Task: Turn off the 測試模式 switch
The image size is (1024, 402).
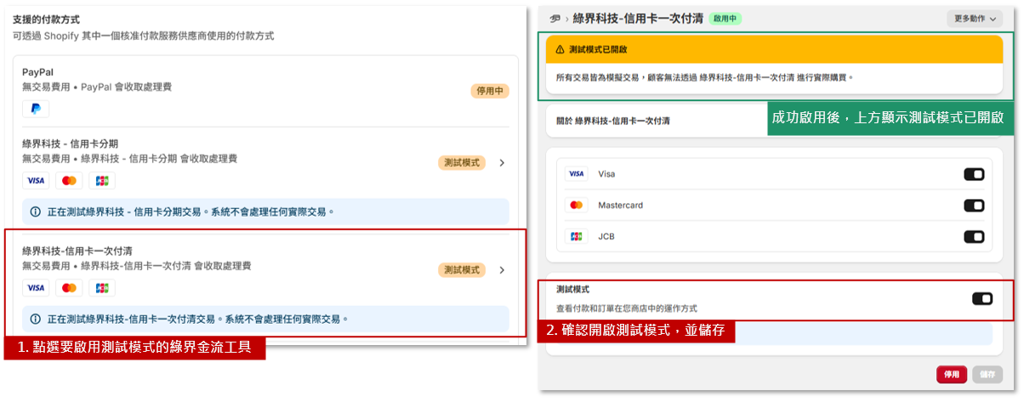Action: (981, 298)
